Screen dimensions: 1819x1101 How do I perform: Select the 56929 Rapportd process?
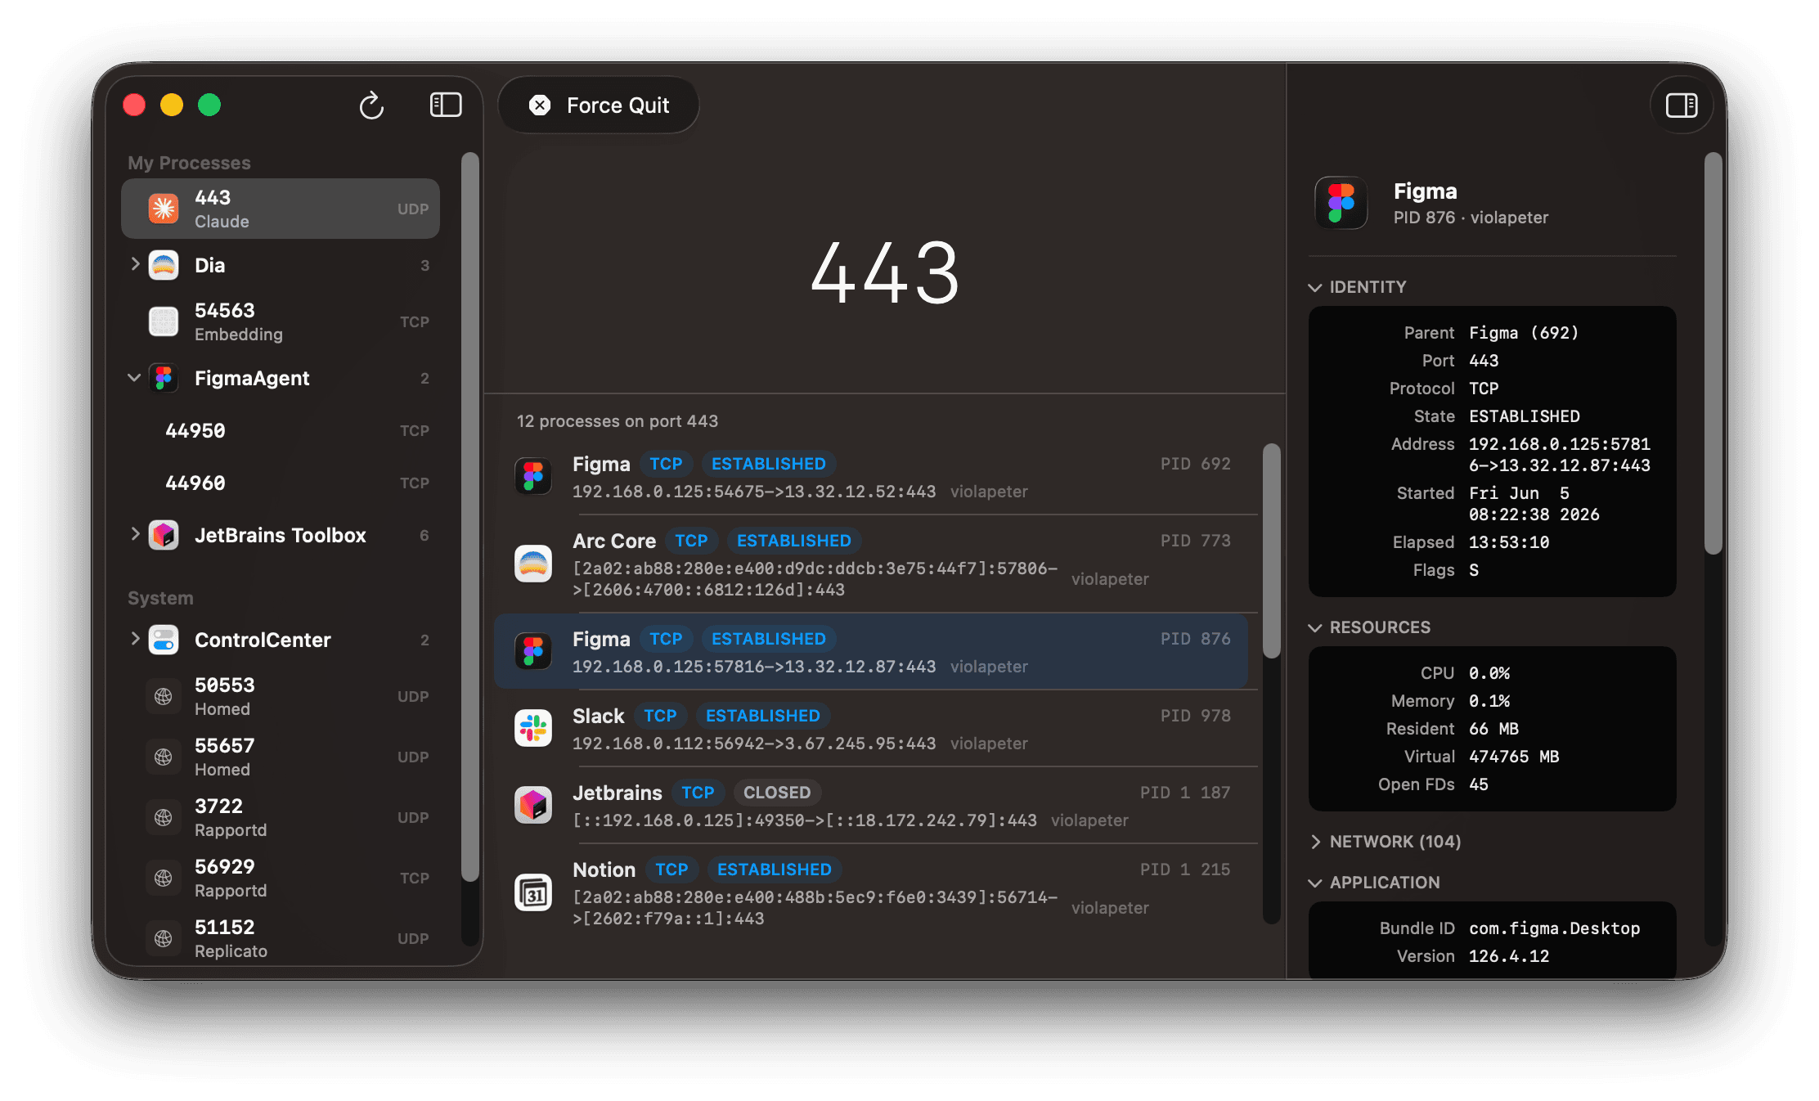[x=281, y=878]
